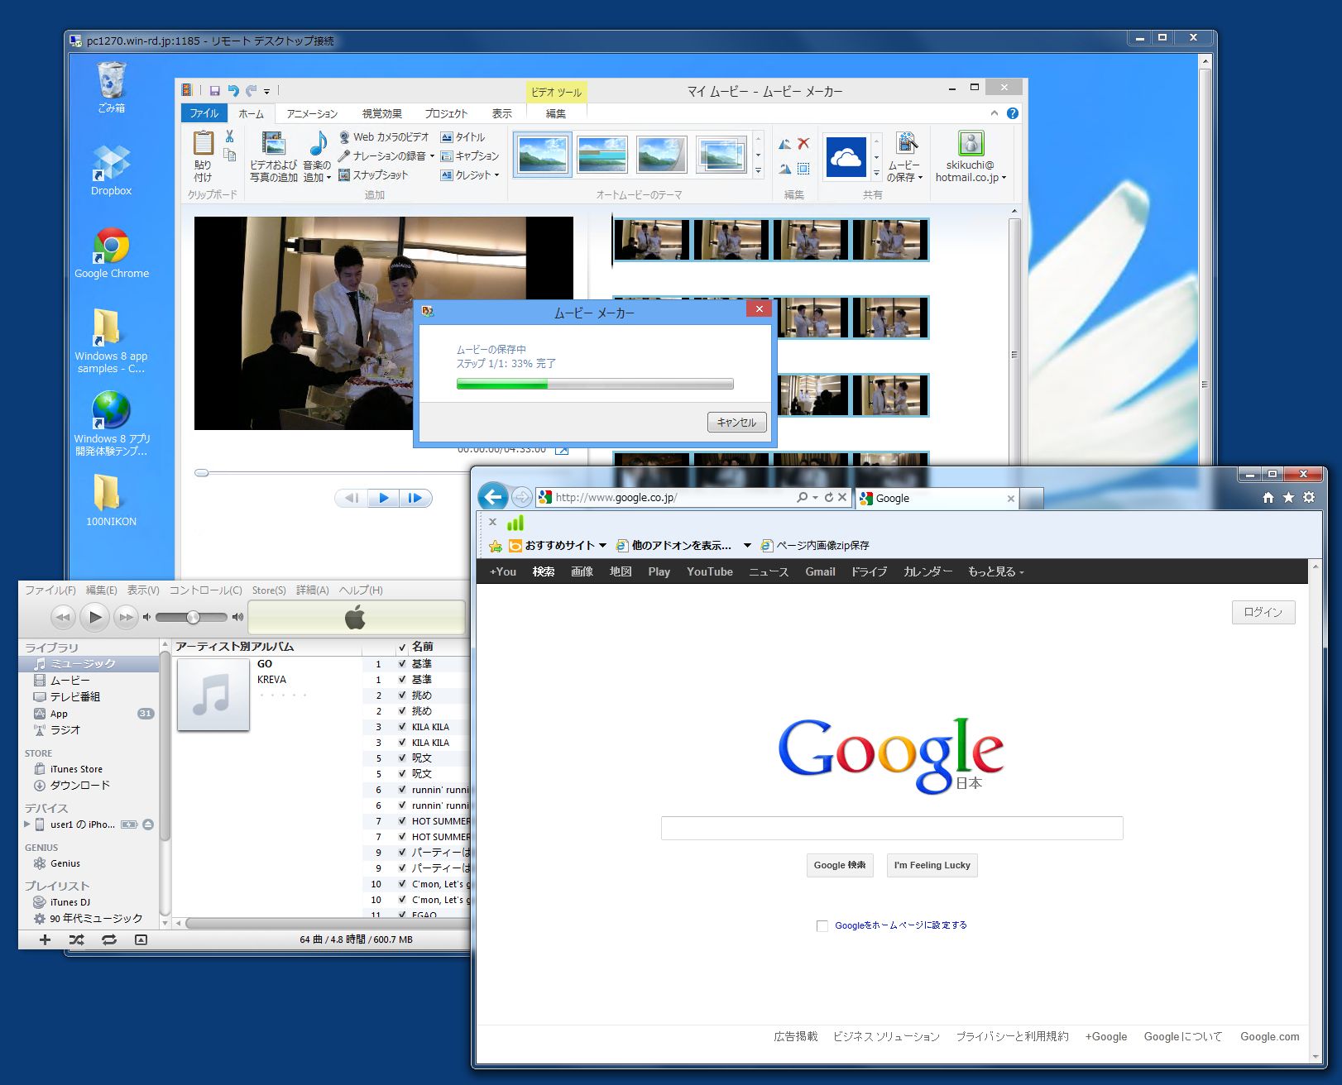
Task: Click the iTunes add playlist plus icon
Action: (46, 939)
